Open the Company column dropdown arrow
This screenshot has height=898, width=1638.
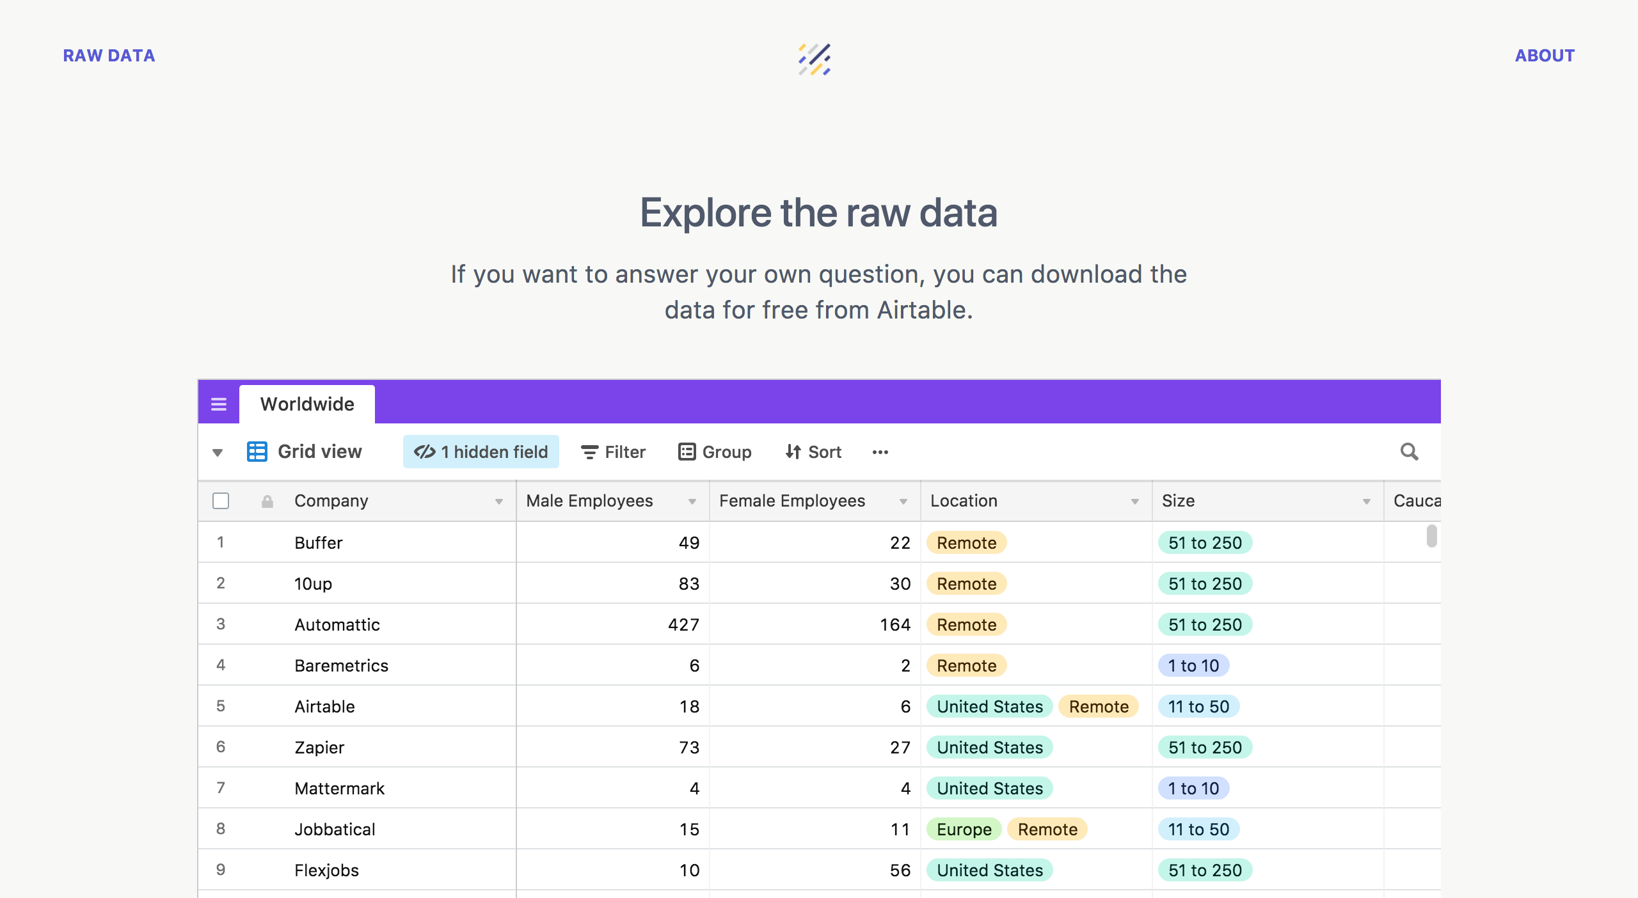[499, 501]
